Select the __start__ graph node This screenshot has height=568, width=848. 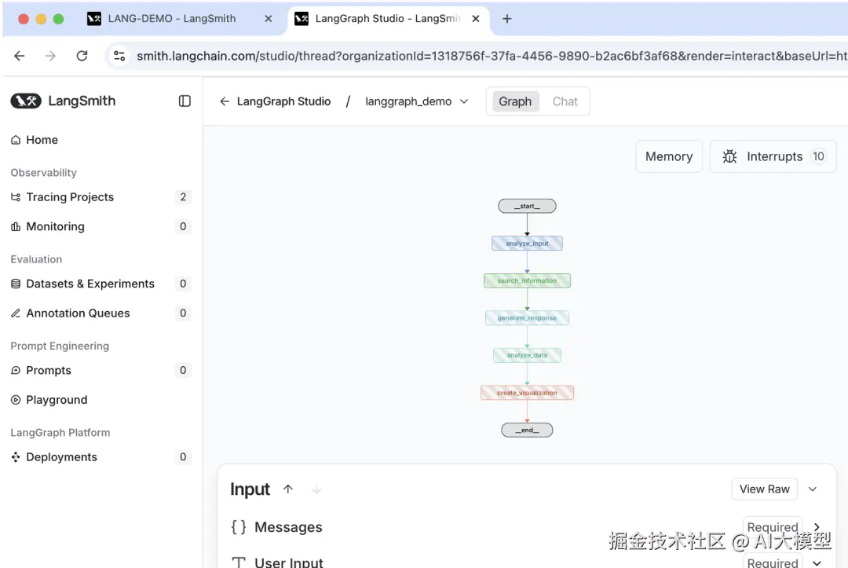(x=527, y=206)
